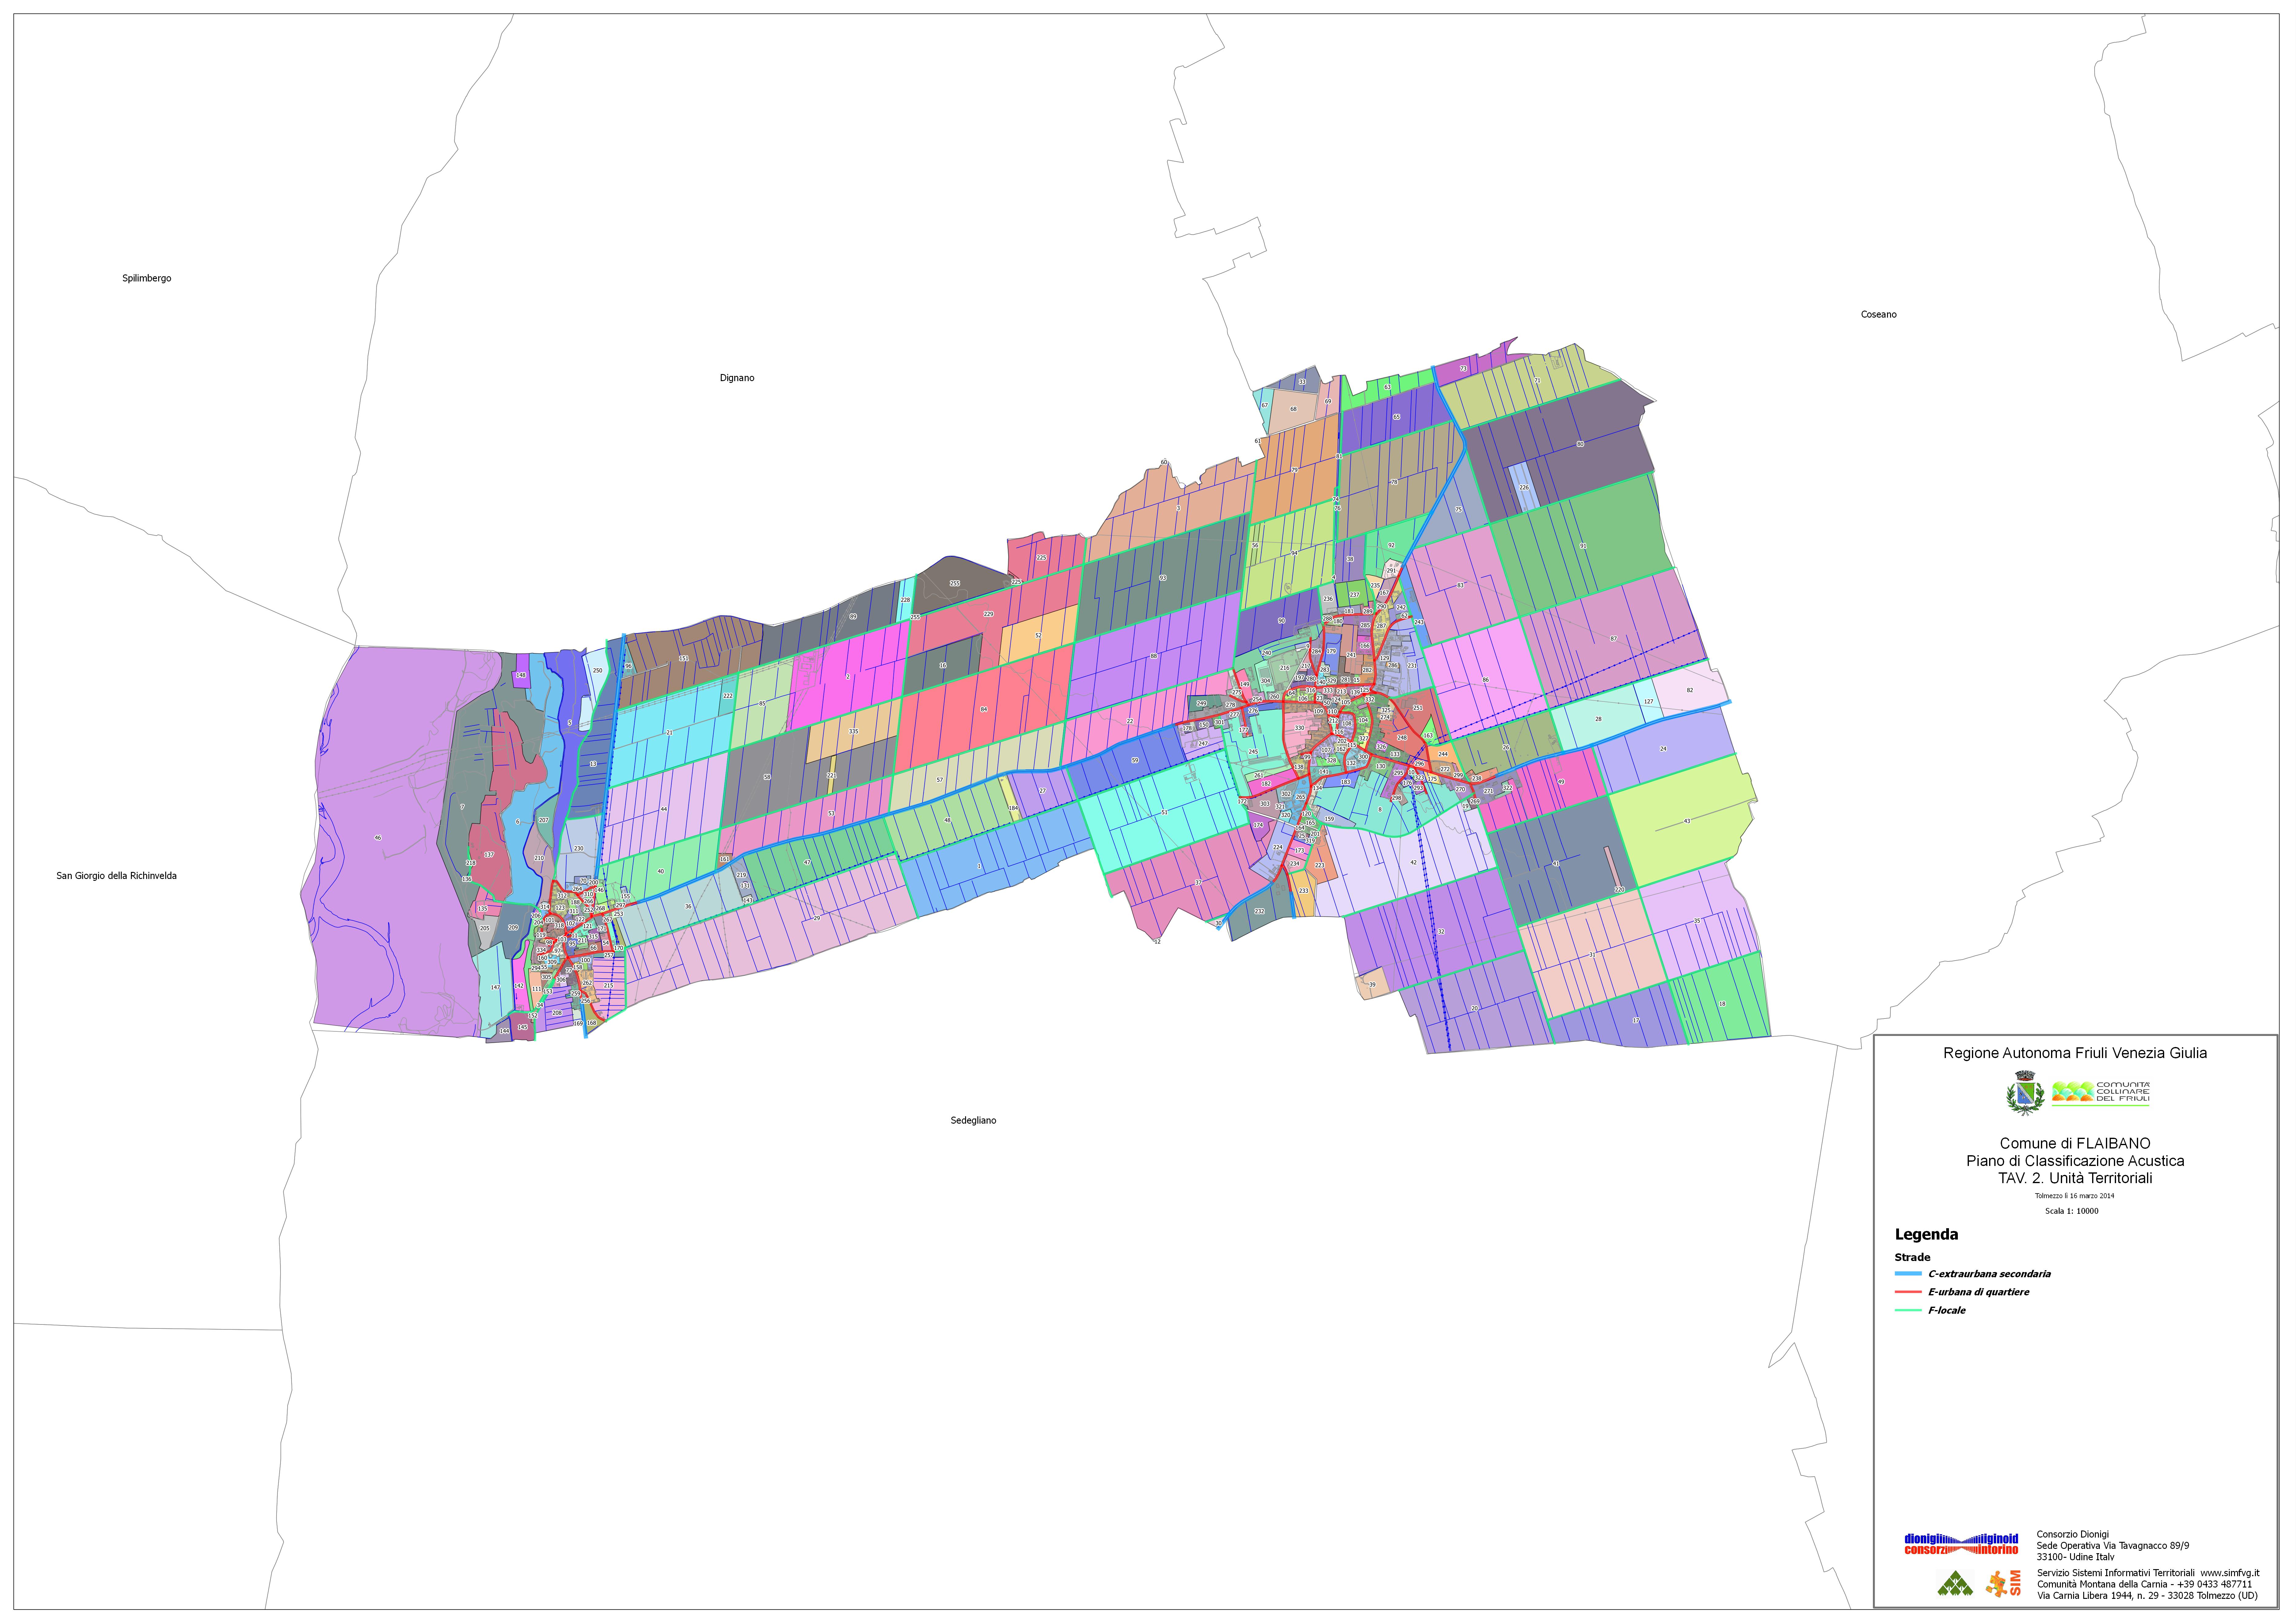
Task: Click the green F-locale legend line
Action: (x=1908, y=1310)
